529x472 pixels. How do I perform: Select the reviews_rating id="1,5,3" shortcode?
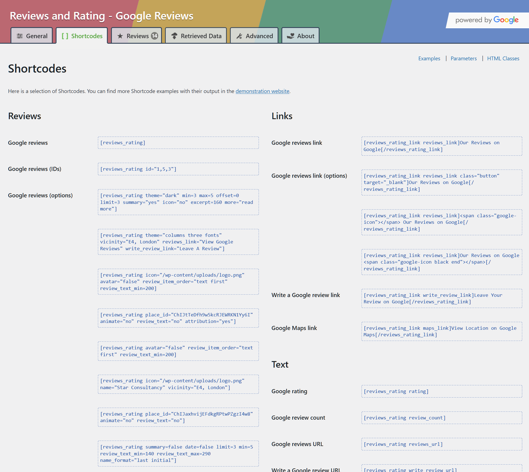pyautogui.click(x=178, y=169)
